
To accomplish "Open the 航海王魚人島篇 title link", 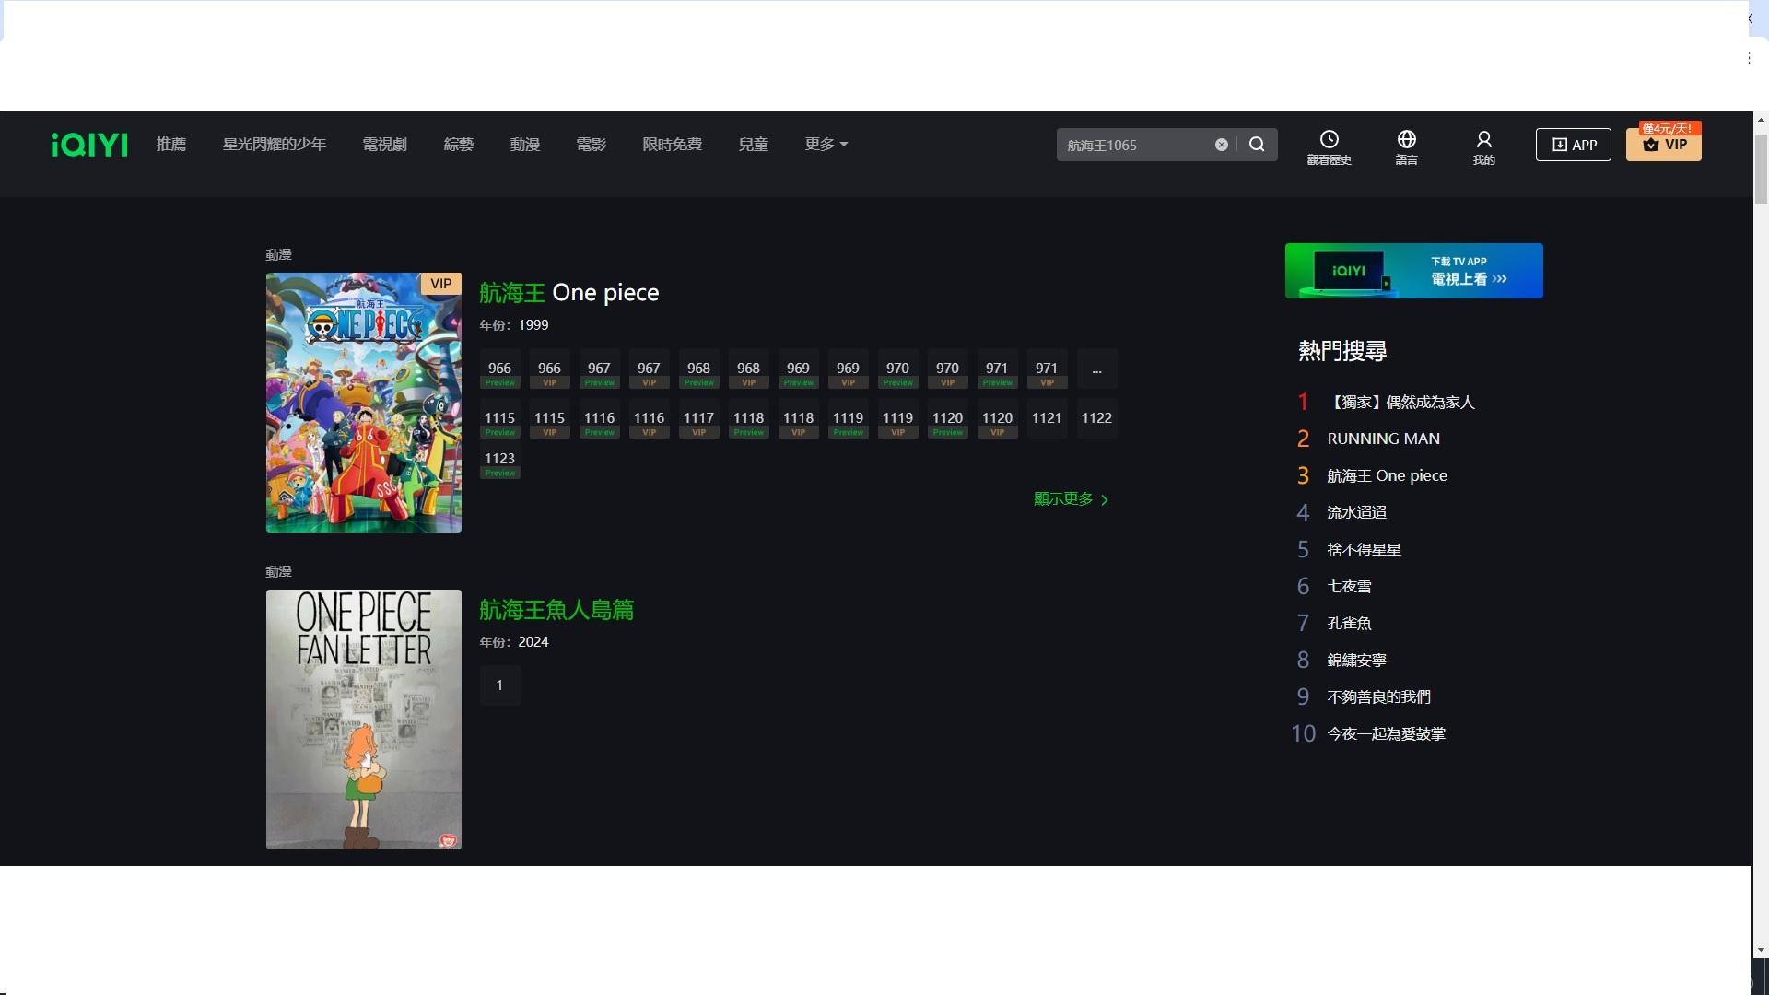I will [556, 610].
